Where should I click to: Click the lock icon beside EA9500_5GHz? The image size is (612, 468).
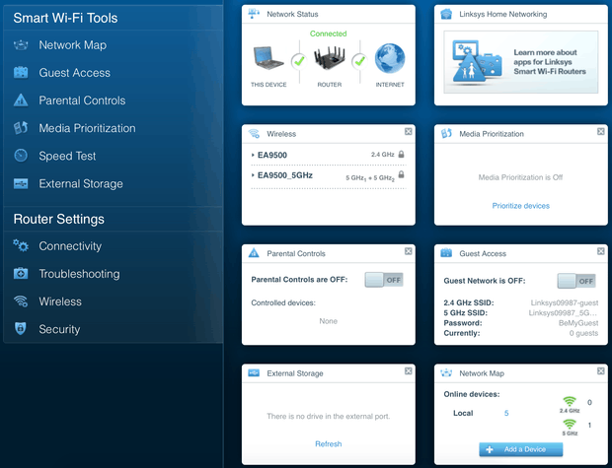[x=401, y=174]
